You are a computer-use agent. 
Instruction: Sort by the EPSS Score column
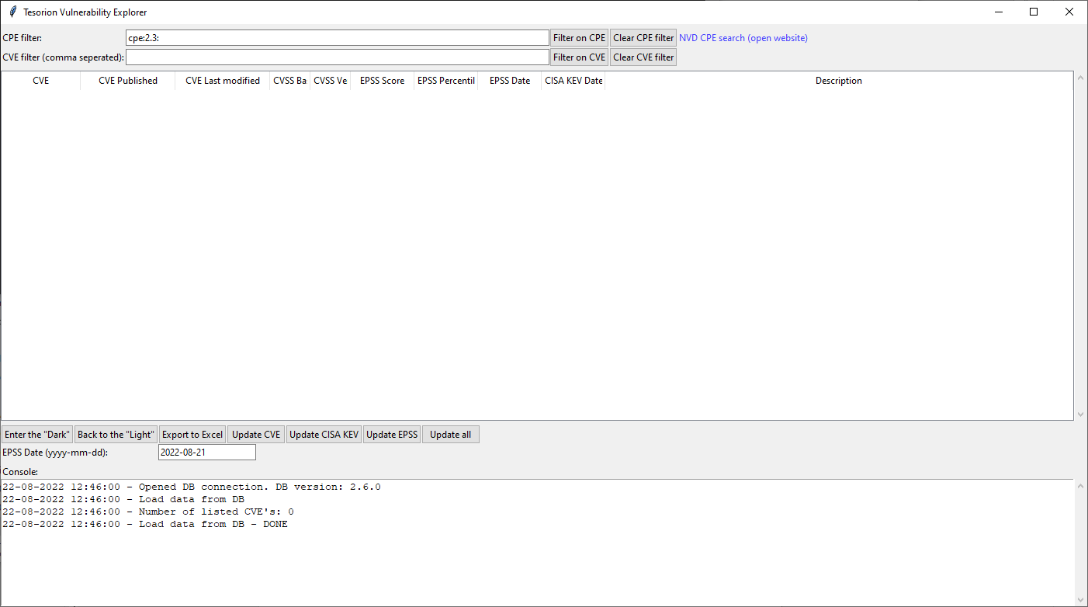[x=381, y=80]
